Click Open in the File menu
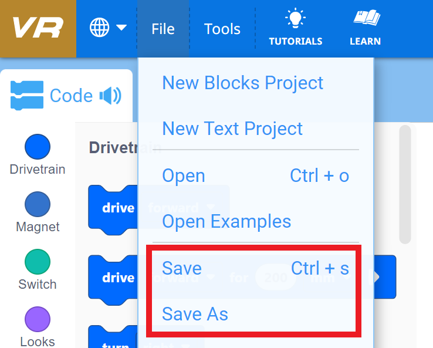Image resolution: width=433 pixels, height=348 pixels. 184,175
